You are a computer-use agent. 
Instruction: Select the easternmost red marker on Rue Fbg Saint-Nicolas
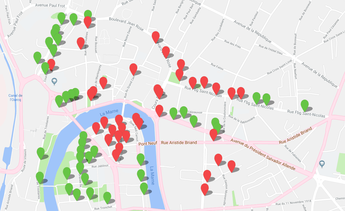(x=241, y=92)
